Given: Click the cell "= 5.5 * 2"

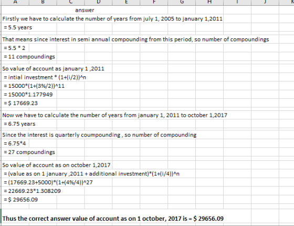Looking at the screenshot, I should (x=15, y=48).
